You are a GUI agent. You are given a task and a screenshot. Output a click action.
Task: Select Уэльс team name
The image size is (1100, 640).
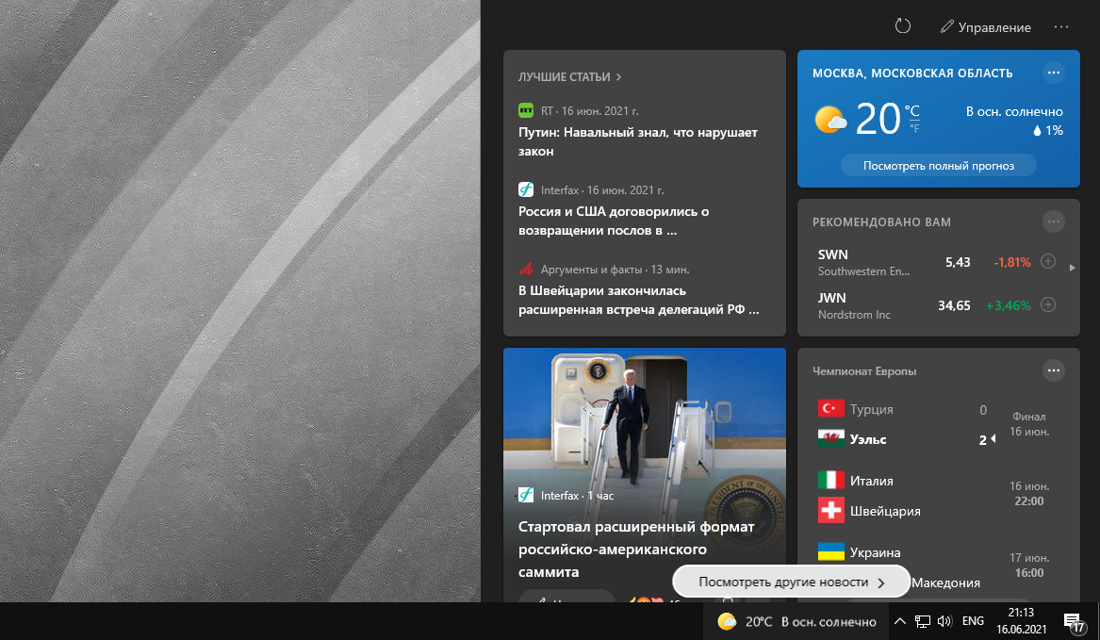pos(868,439)
